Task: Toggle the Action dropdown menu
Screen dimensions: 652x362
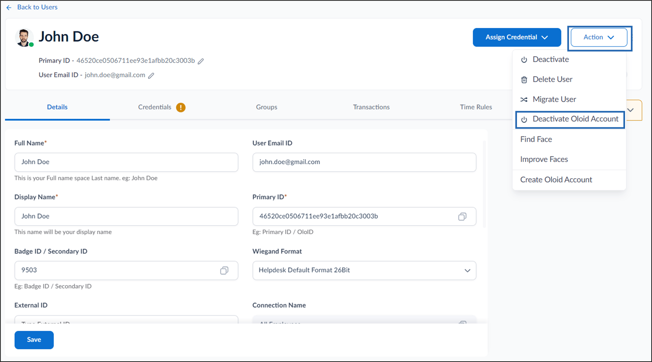Action: pos(599,37)
